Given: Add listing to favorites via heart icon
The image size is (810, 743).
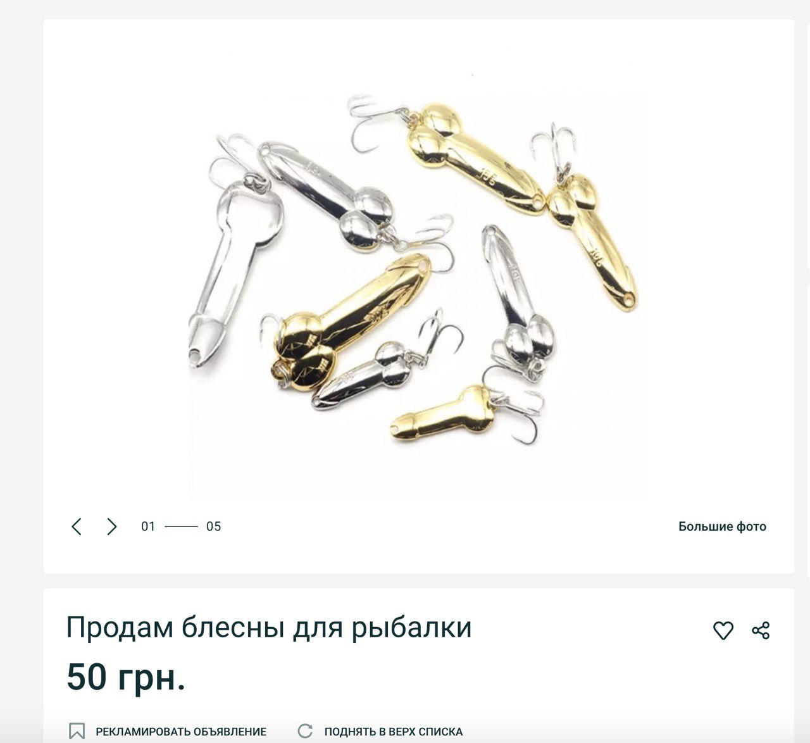Looking at the screenshot, I should click(x=723, y=630).
